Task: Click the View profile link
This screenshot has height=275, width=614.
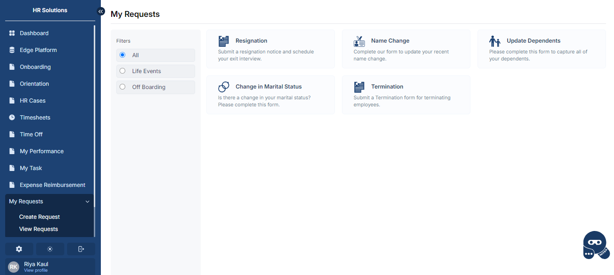Action: click(36, 270)
